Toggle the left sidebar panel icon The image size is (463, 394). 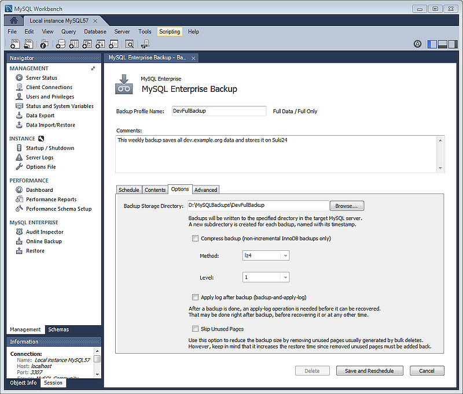pyautogui.click(x=432, y=44)
